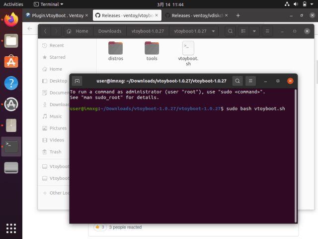318x239 pixels.
Task: Select Terminal icon in the dock
Action: click(x=11, y=146)
